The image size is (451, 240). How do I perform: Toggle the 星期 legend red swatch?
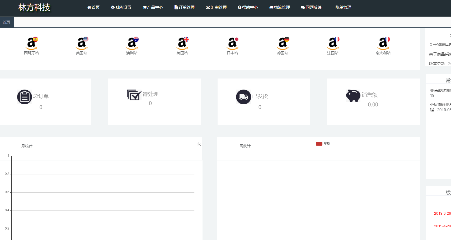click(x=319, y=144)
